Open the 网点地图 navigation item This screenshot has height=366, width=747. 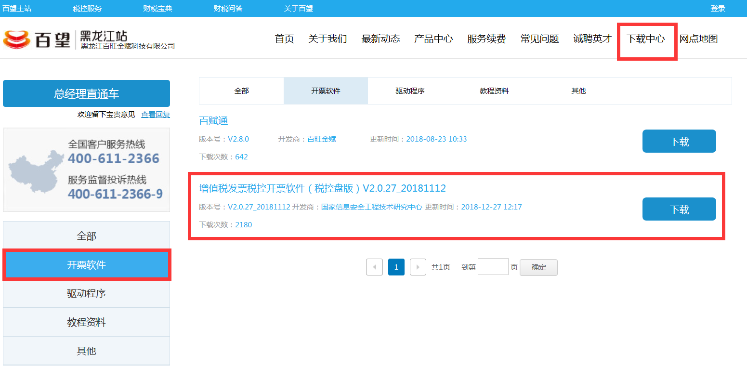click(698, 39)
